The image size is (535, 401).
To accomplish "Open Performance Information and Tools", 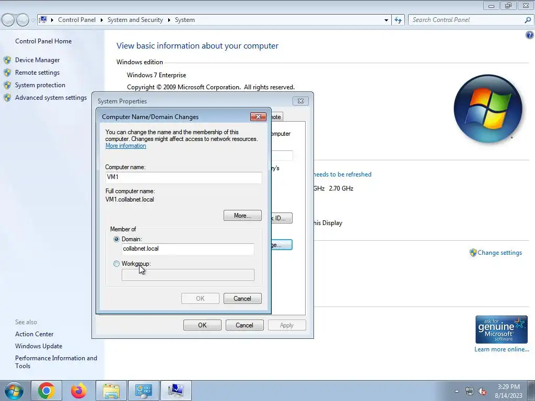I will pyautogui.click(x=56, y=362).
